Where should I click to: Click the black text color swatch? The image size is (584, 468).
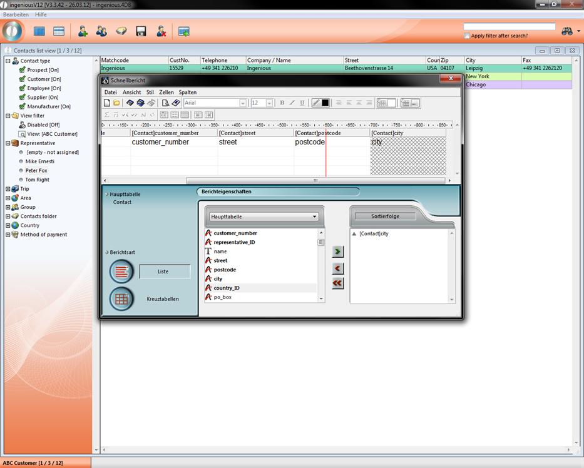325,103
